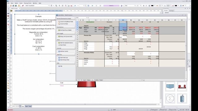This screenshot has width=198, height=111.
Task: Select the CO(g) species cell
Action: pyautogui.click(x=89, y=43)
